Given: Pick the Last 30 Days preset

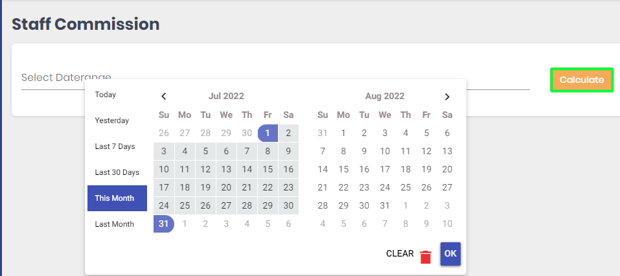Looking at the screenshot, I should point(117,172).
